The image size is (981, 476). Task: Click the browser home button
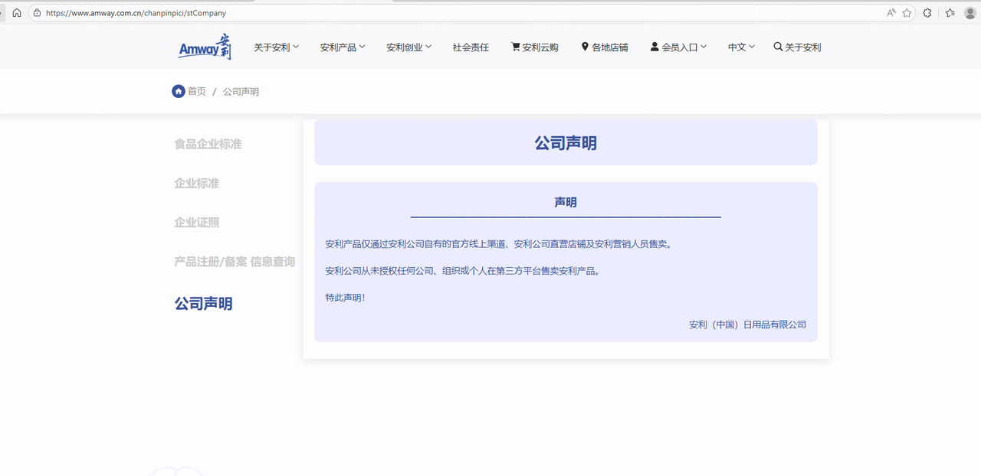tap(17, 13)
